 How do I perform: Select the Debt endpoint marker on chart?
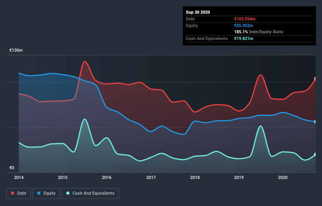(315, 79)
